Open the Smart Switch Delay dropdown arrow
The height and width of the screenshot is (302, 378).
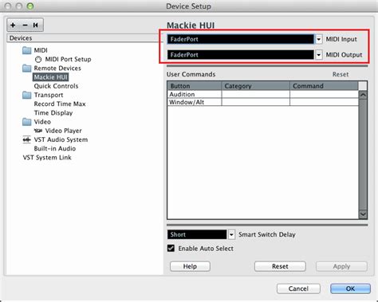pos(231,234)
